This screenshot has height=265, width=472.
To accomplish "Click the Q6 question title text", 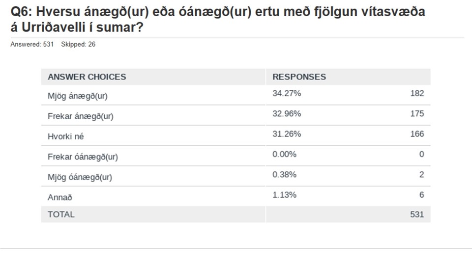I will point(218,20).
